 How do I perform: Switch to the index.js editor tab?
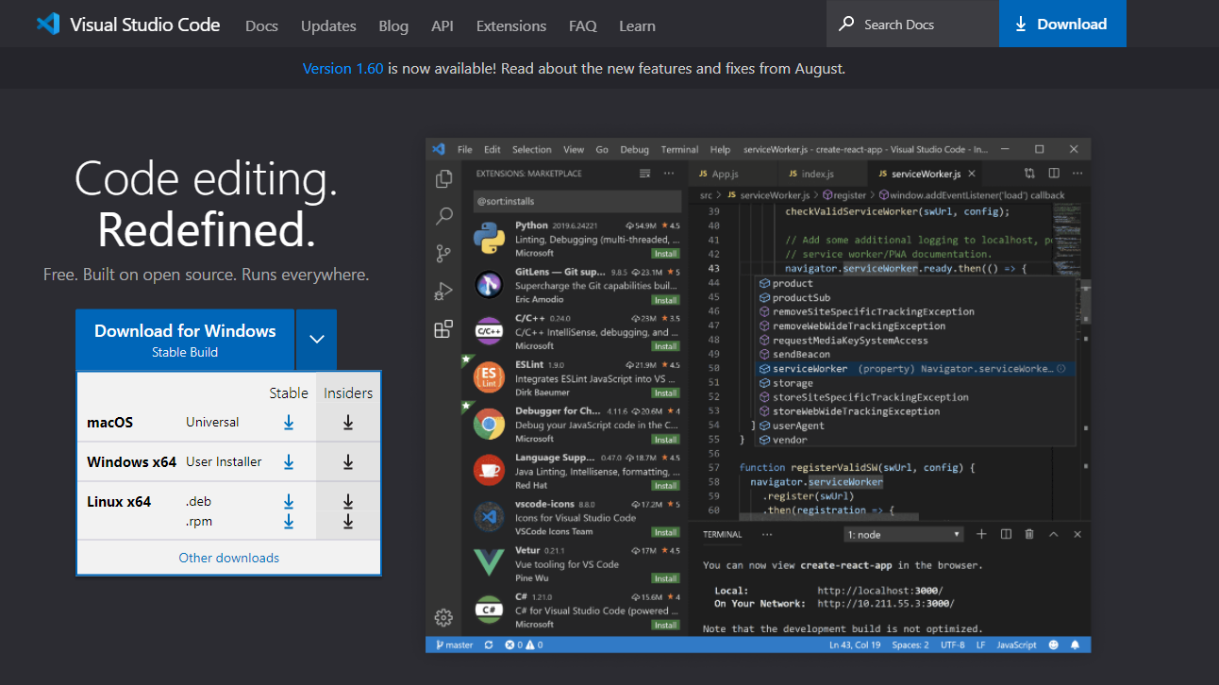[818, 174]
